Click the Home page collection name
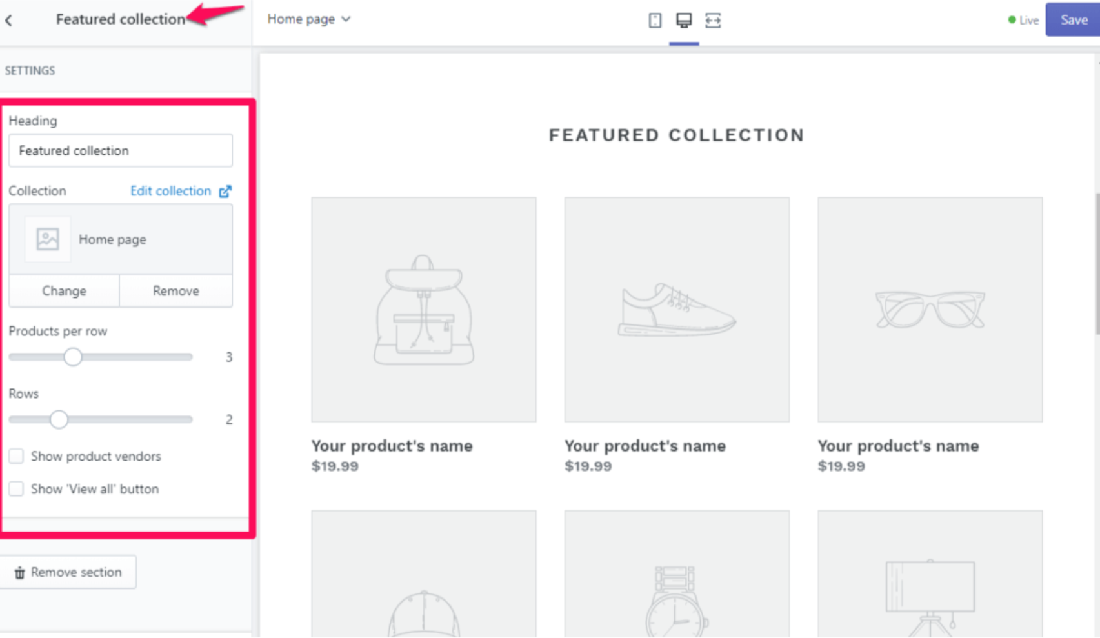1100x638 pixels. (112, 239)
